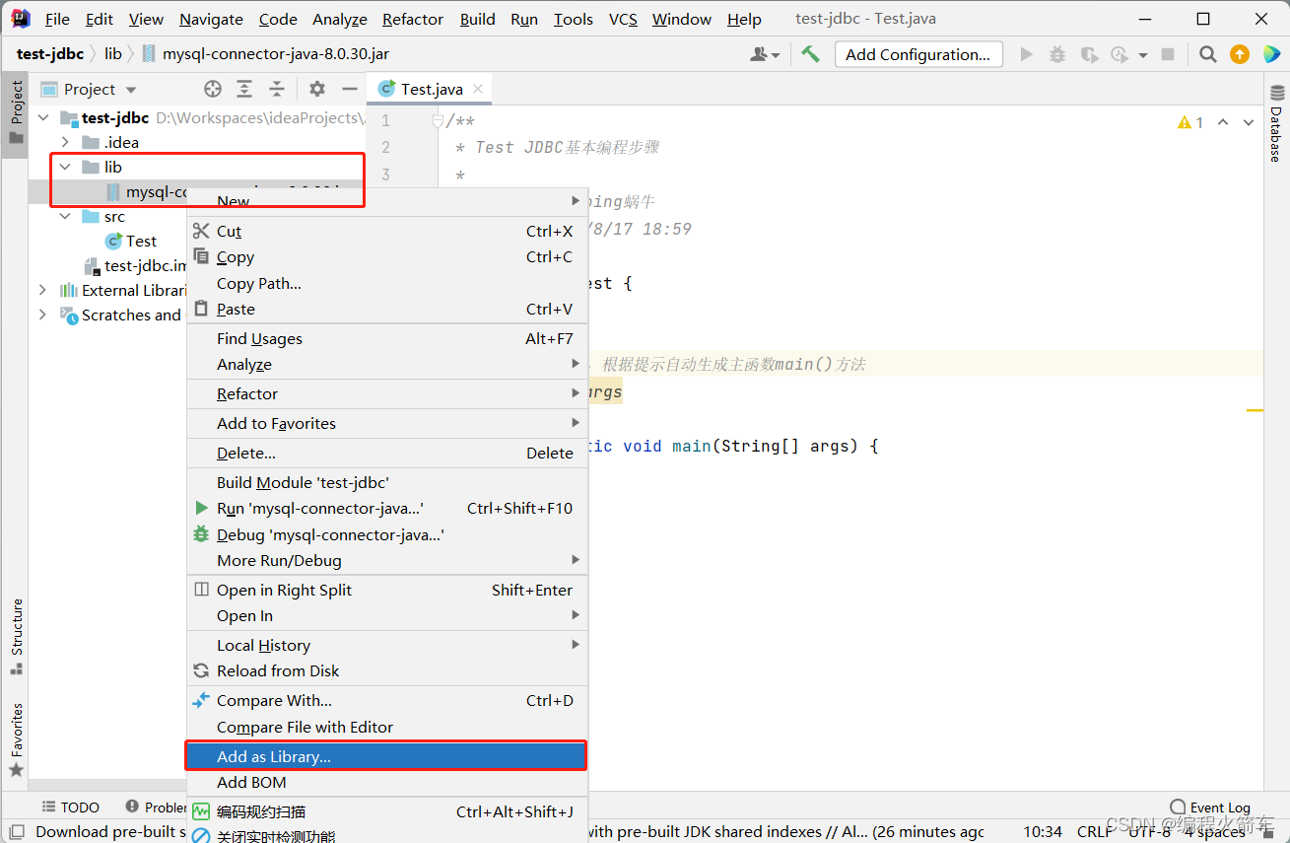Choose Add as Library from context menu
1290x843 pixels.
pos(386,756)
